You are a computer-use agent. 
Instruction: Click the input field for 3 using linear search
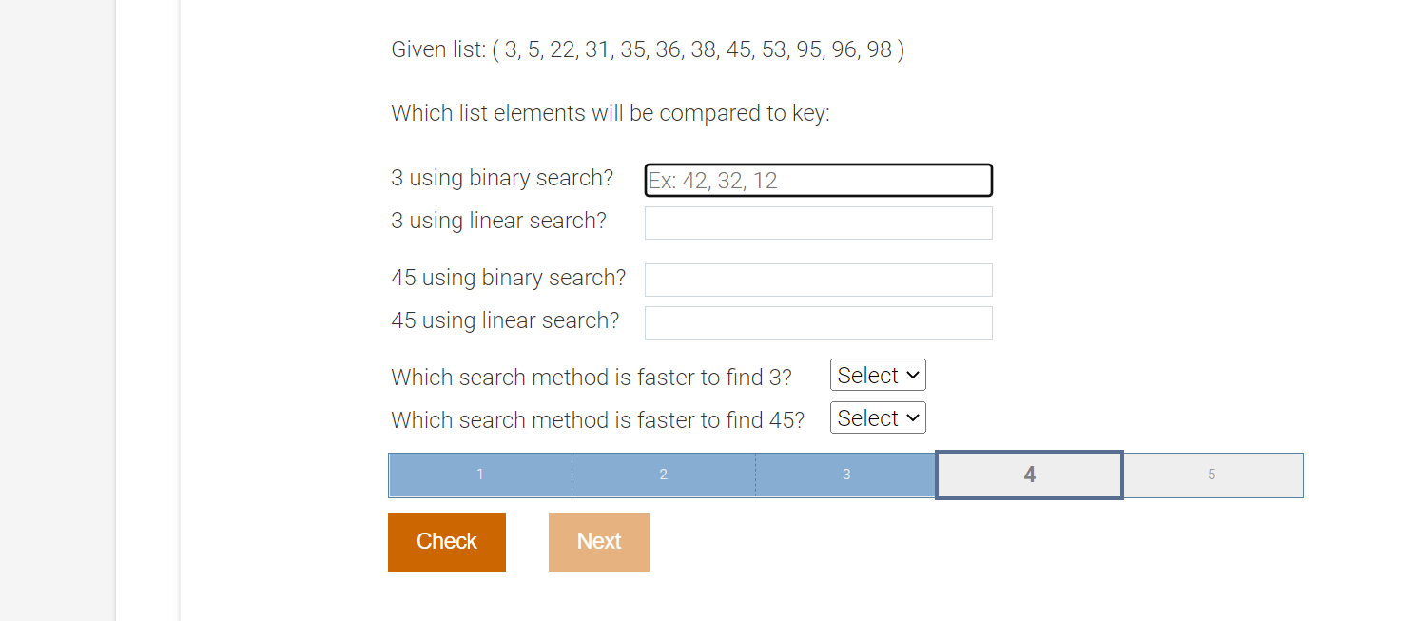[818, 223]
